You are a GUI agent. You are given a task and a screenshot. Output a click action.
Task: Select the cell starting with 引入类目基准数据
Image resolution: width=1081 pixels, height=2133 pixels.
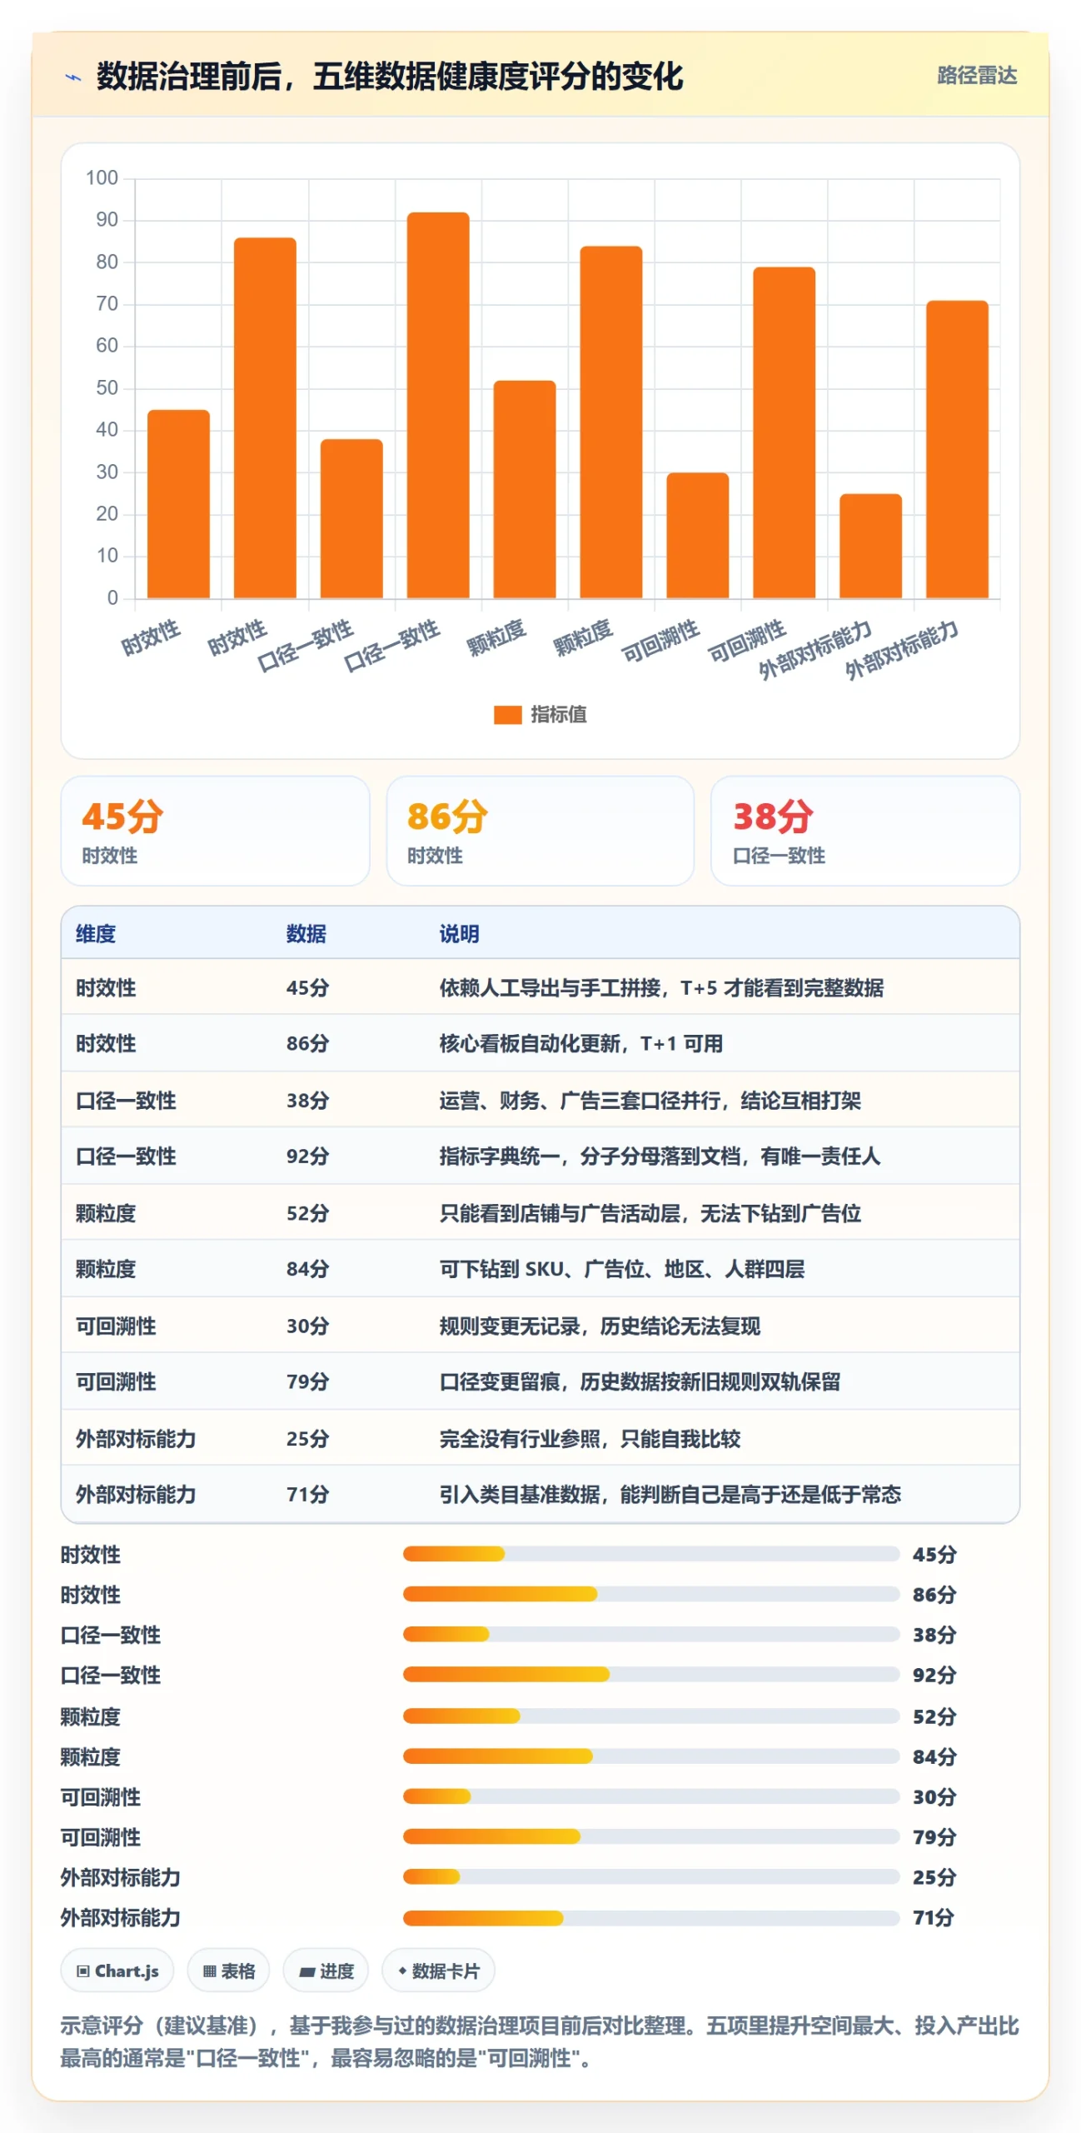(x=670, y=1494)
